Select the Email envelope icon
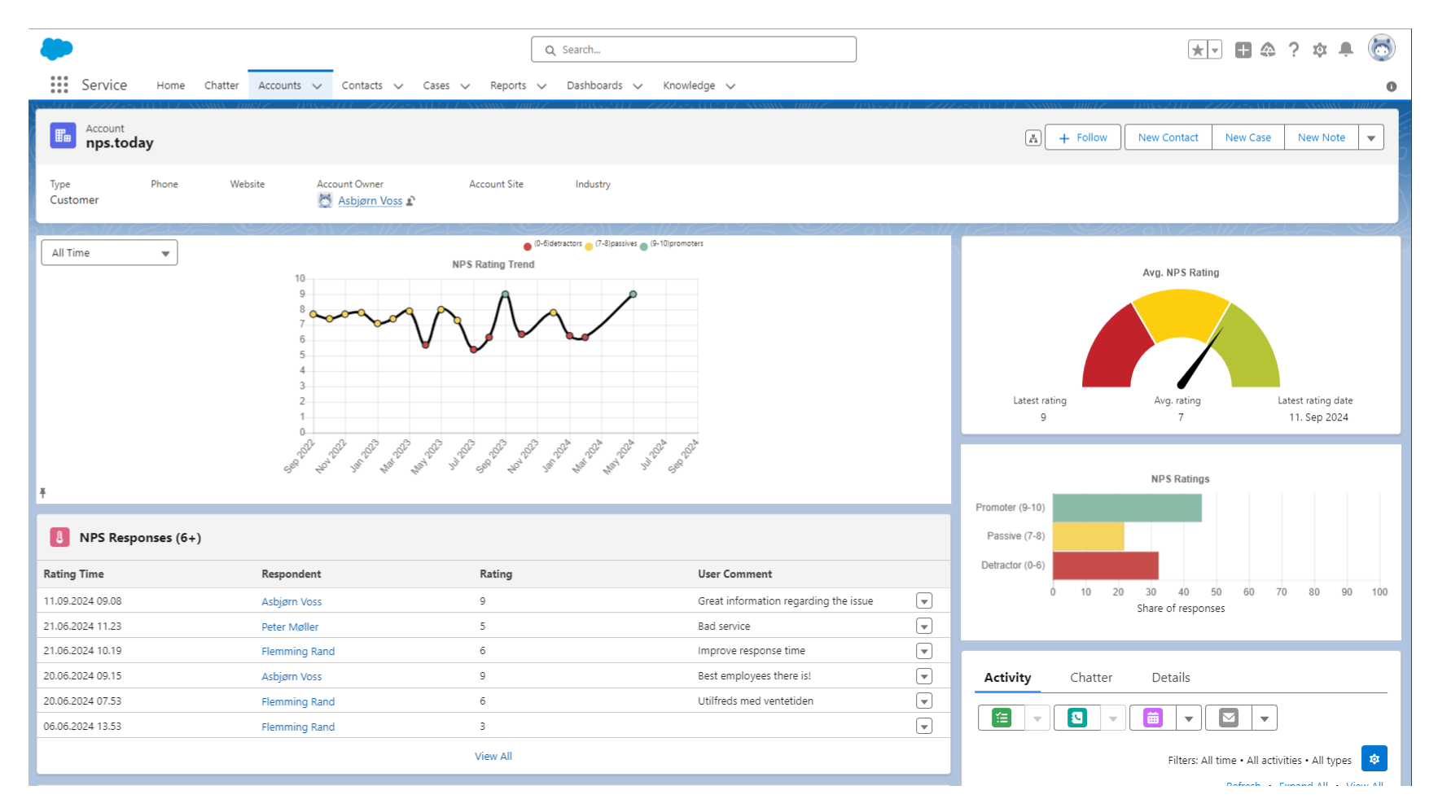 (1229, 717)
